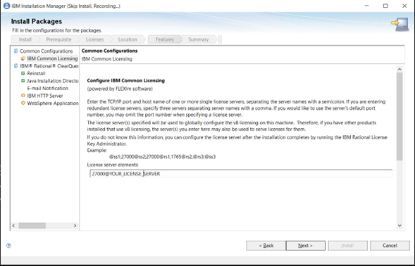Click the '(powered by FLEXlm software)' text

point(120,89)
